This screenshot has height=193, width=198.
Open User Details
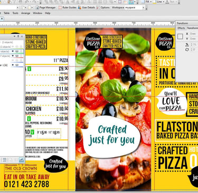pos(87,7)
